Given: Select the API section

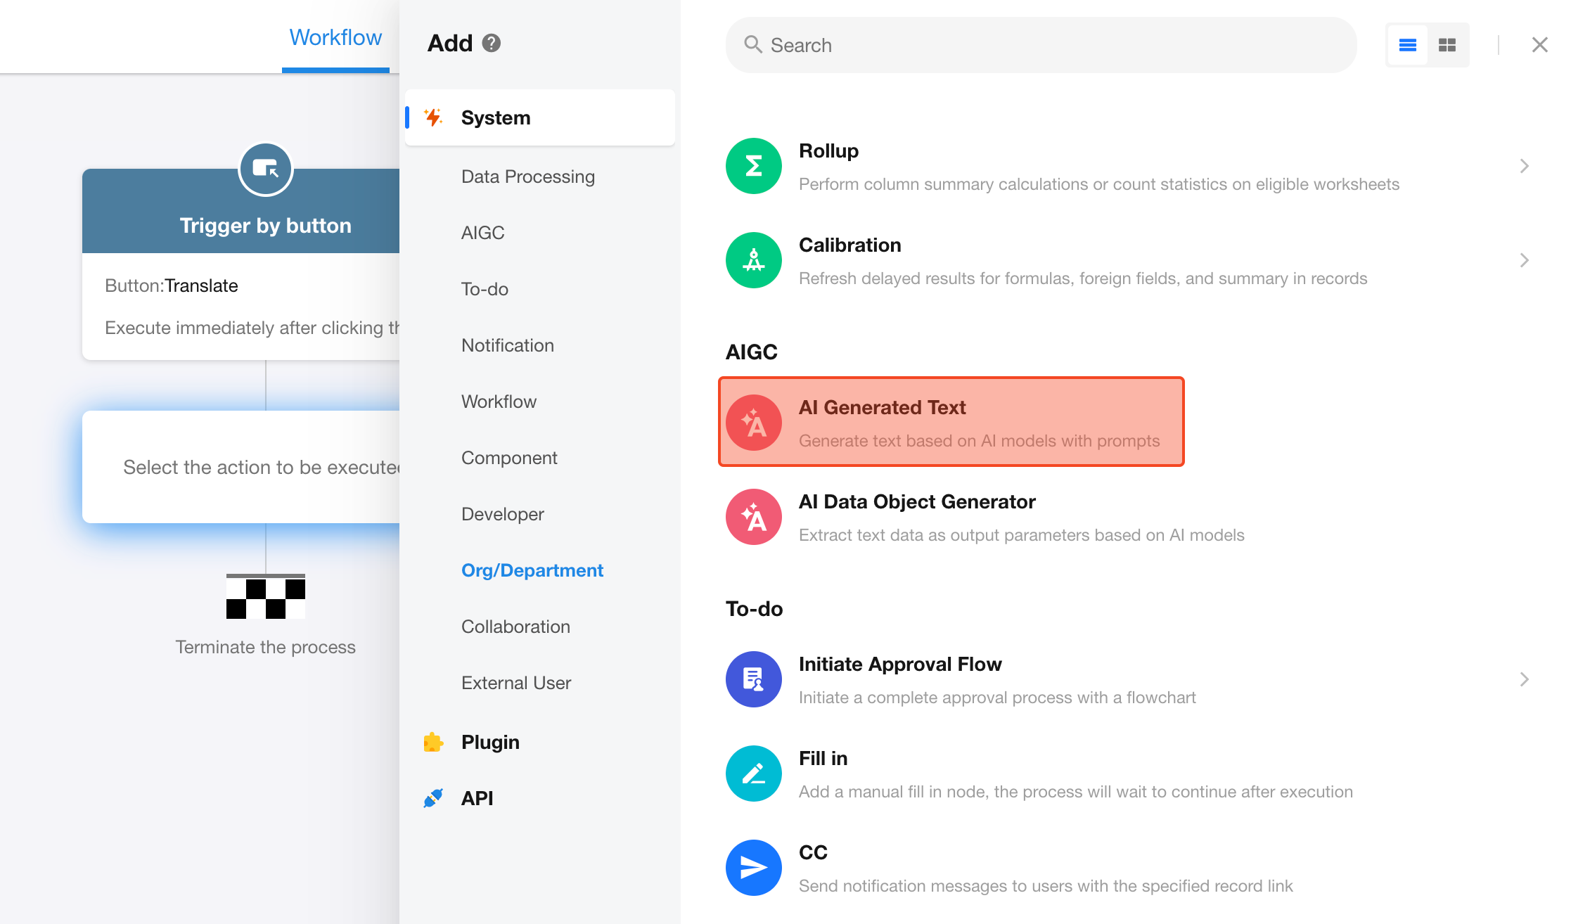Looking at the screenshot, I should [477, 798].
